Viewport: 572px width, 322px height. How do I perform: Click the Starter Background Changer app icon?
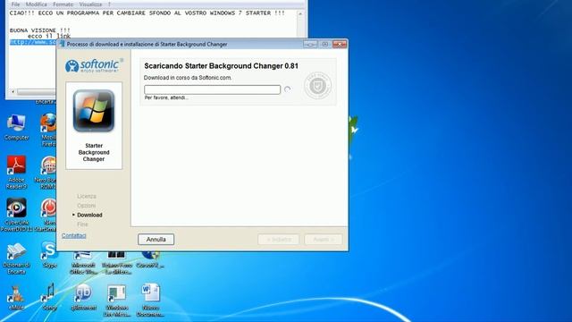(94, 111)
